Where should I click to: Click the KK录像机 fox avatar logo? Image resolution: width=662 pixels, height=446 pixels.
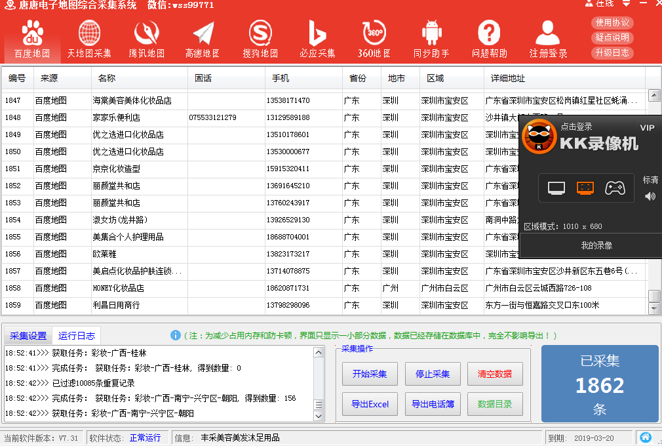(539, 137)
